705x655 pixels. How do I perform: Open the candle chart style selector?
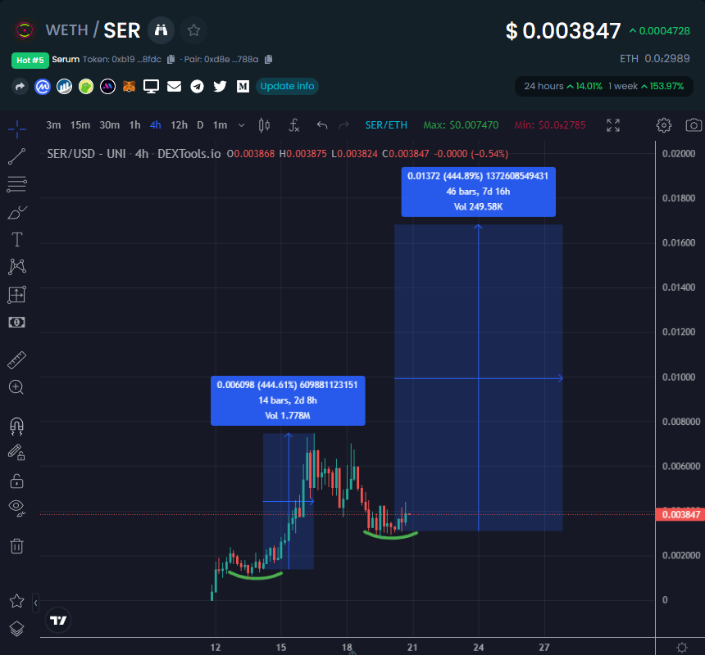pos(264,125)
